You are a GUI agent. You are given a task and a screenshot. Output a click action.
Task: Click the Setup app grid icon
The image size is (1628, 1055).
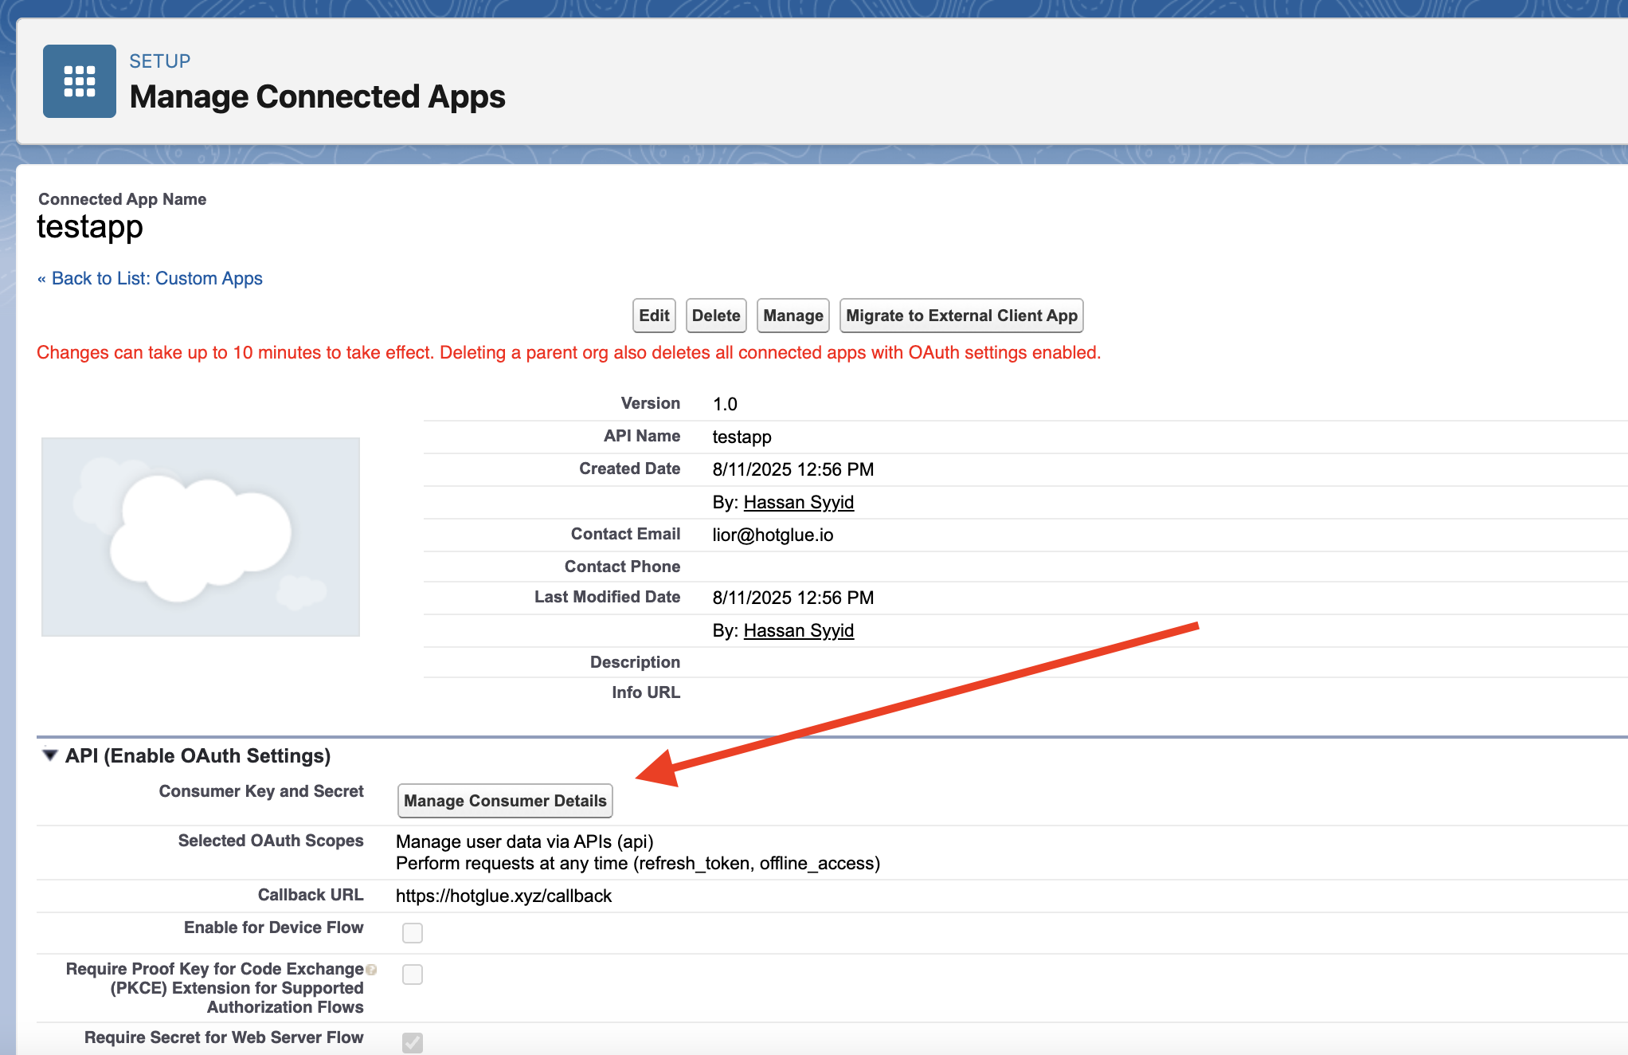[x=80, y=81]
